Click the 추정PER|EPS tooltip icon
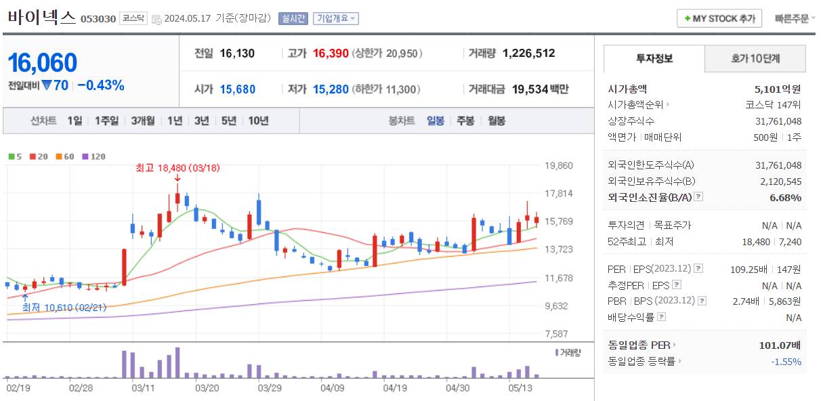The image size is (823, 401). click(677, 285)
